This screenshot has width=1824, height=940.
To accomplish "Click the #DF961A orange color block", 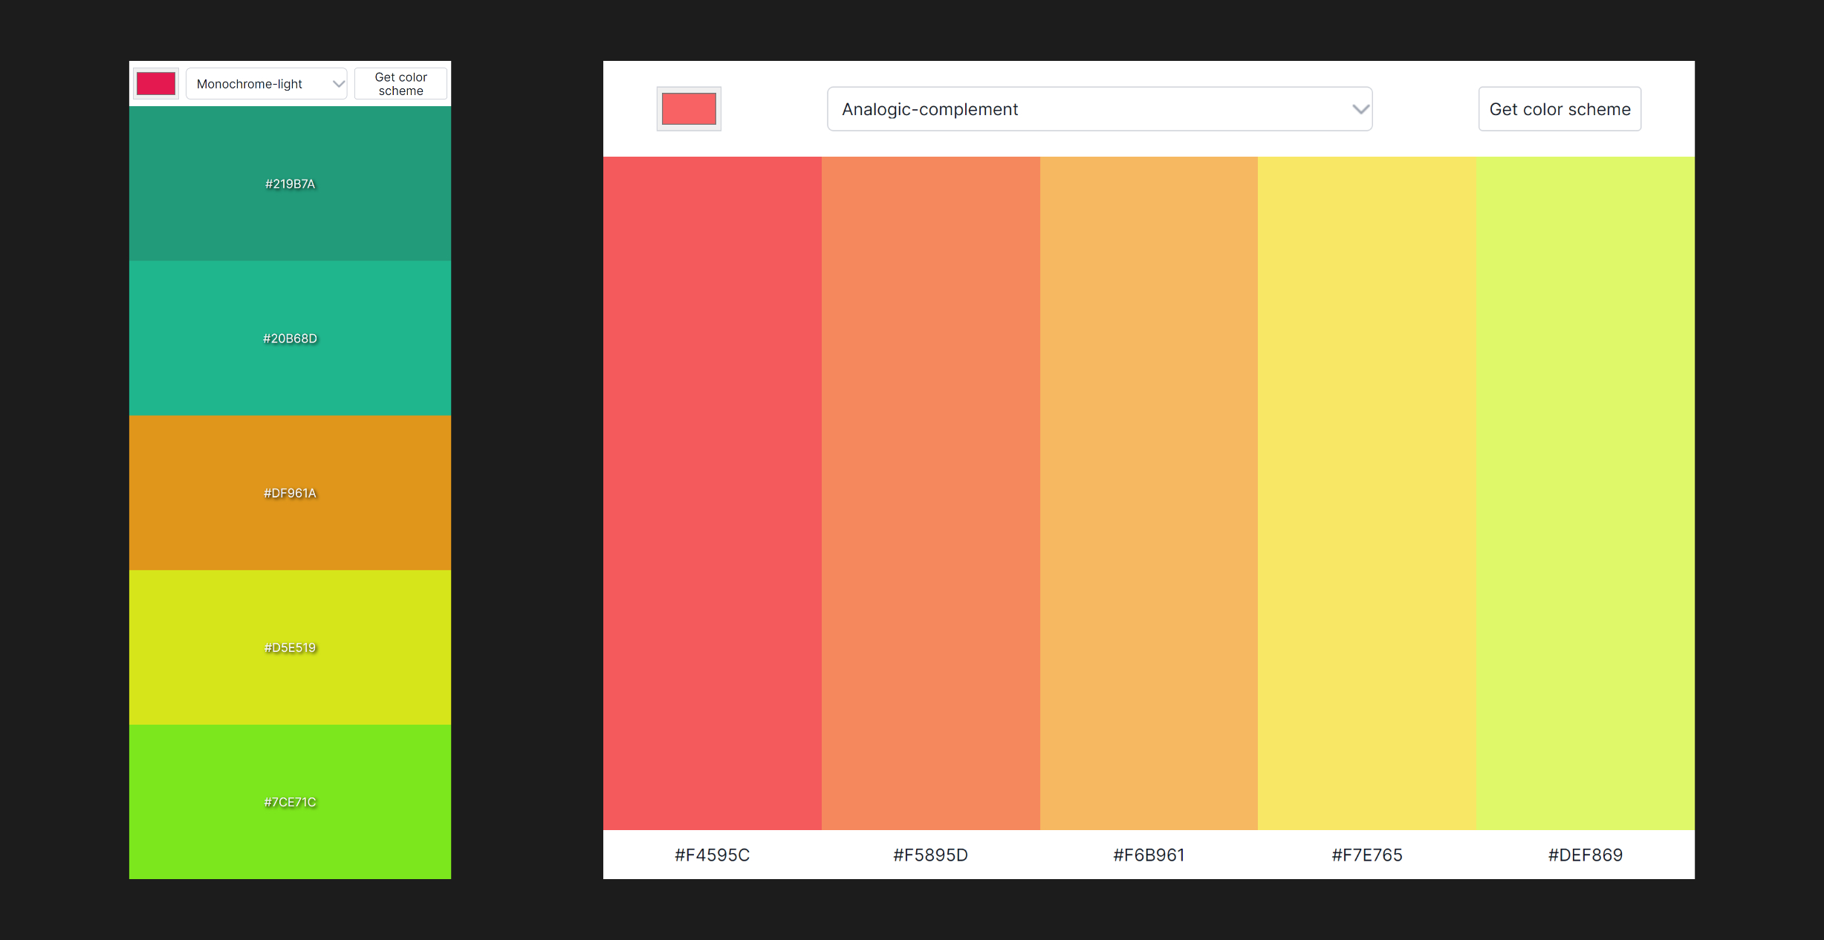I will pos(290,492).
